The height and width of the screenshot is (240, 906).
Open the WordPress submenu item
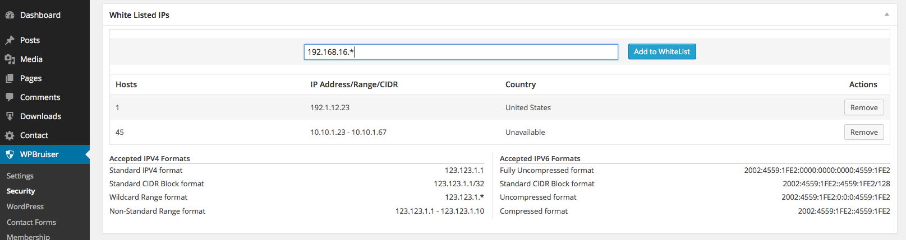25,206
